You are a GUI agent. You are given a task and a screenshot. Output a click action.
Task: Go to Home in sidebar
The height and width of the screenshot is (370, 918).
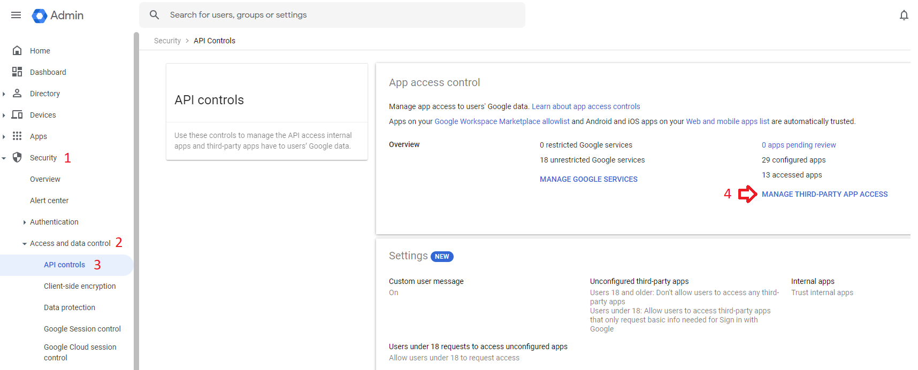point(40,51)
